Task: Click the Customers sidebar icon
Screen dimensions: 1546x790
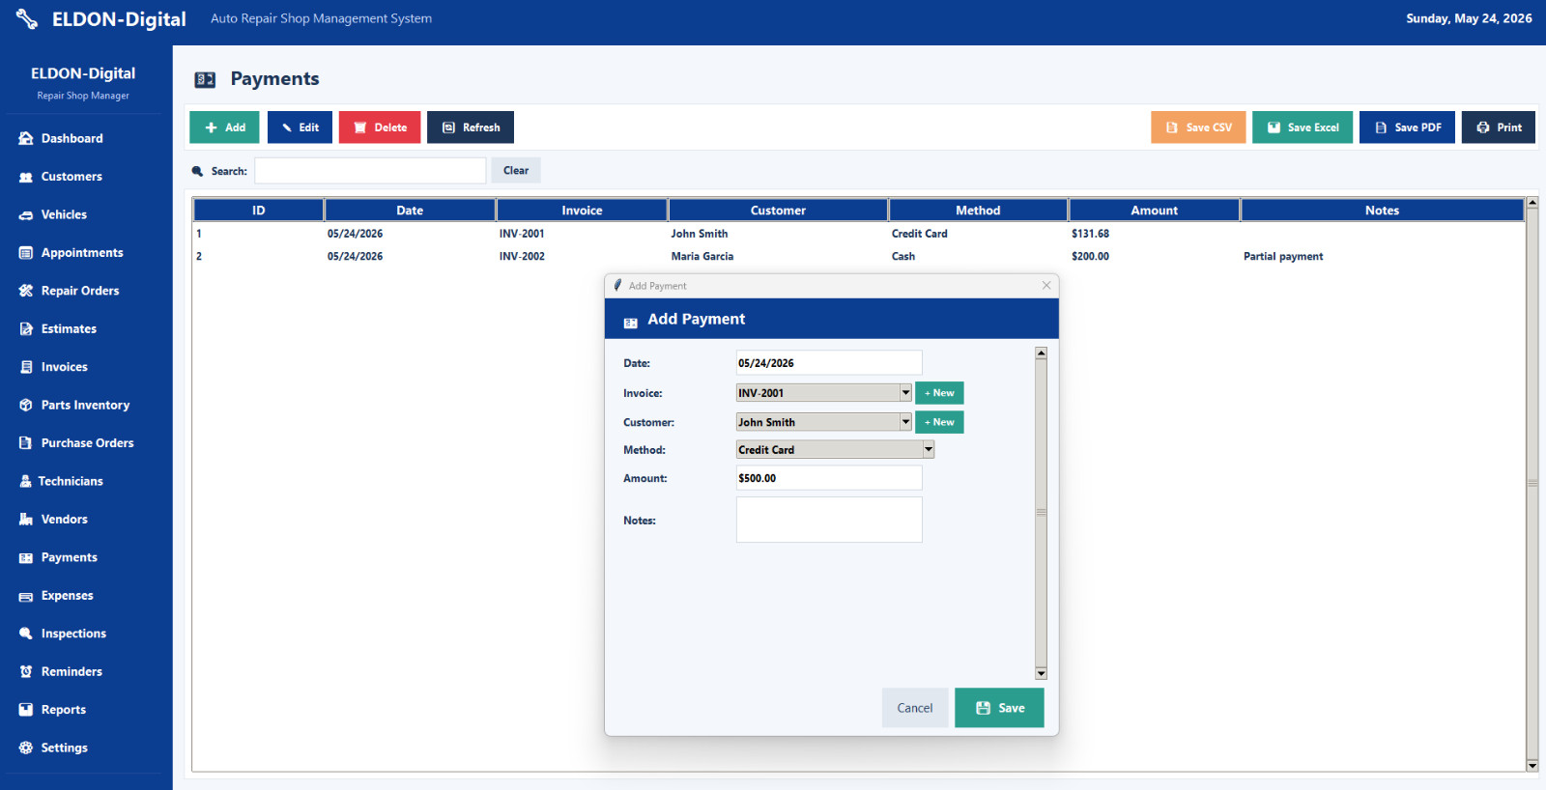Action: click(26, 177)
